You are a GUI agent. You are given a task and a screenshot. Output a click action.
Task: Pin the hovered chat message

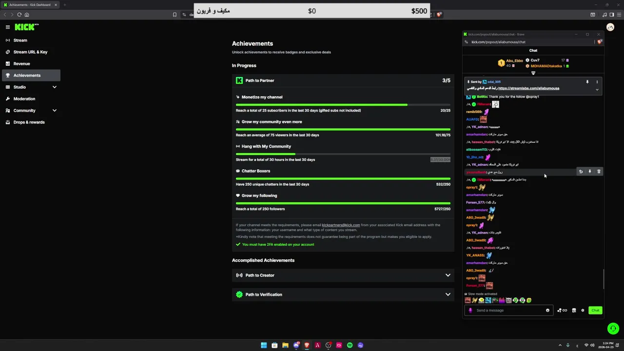pyautogui.click(x=590, y=172)
